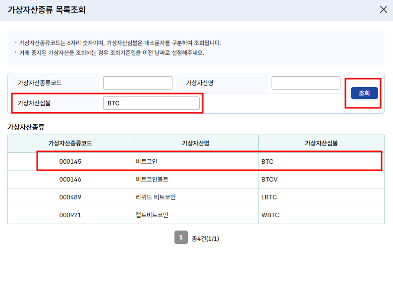Click the 가상자산종류코드 table column header
This screenshot has height=282, width=393.
point(70,143)
